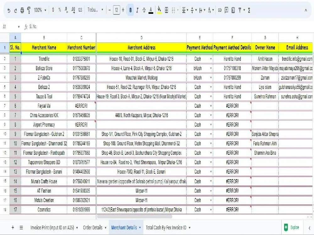Toggle strikethrough formatting

click(144, 10)
